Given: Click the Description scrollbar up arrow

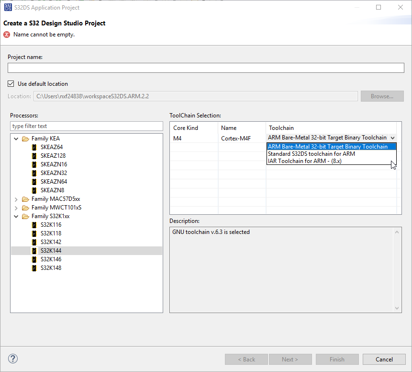Looking at the screenshot, I should point(397,232).
